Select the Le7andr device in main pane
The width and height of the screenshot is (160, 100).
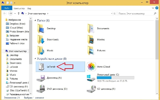[60, 67]
